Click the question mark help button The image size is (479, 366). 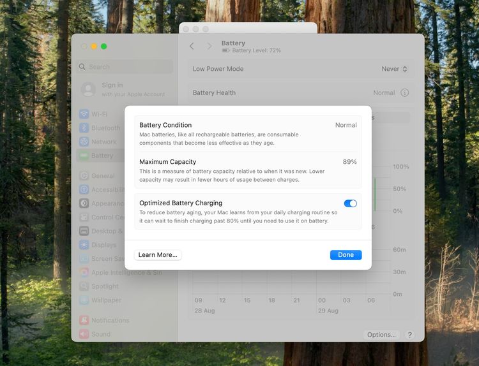[x=409, y=335]
